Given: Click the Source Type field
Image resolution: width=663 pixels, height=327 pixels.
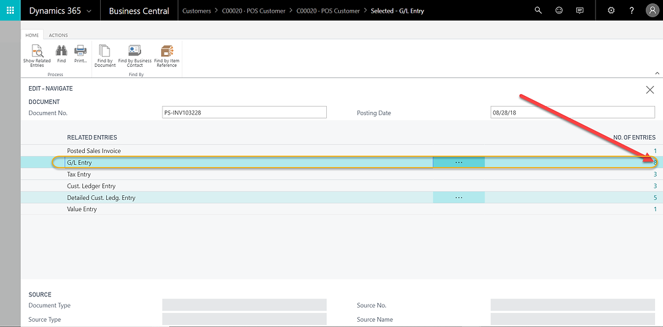Looking at the screenshot, I should pyautogui.click(x=245, y=320).
